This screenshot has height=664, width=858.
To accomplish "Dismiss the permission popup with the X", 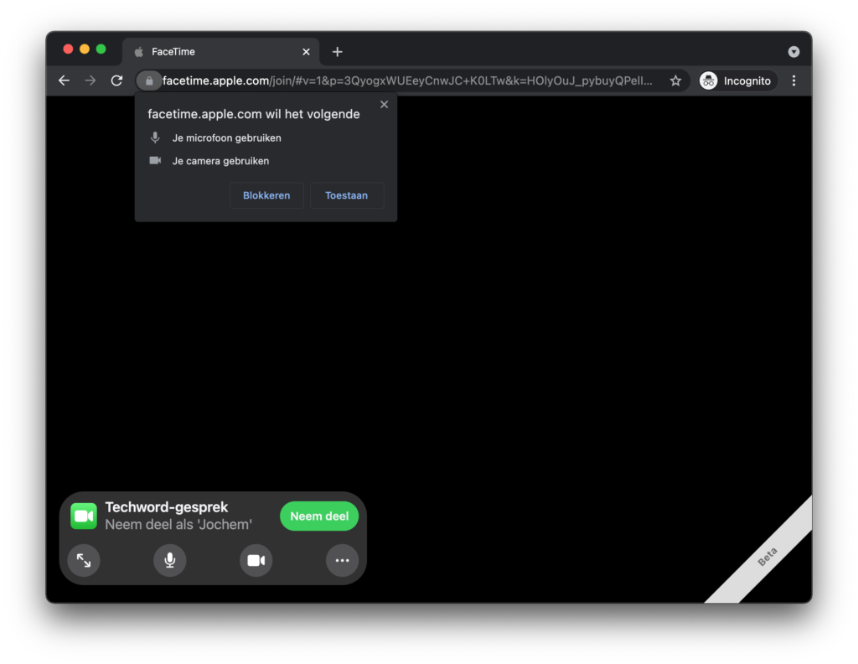I will pyautogui.click(x=384, y=104).
